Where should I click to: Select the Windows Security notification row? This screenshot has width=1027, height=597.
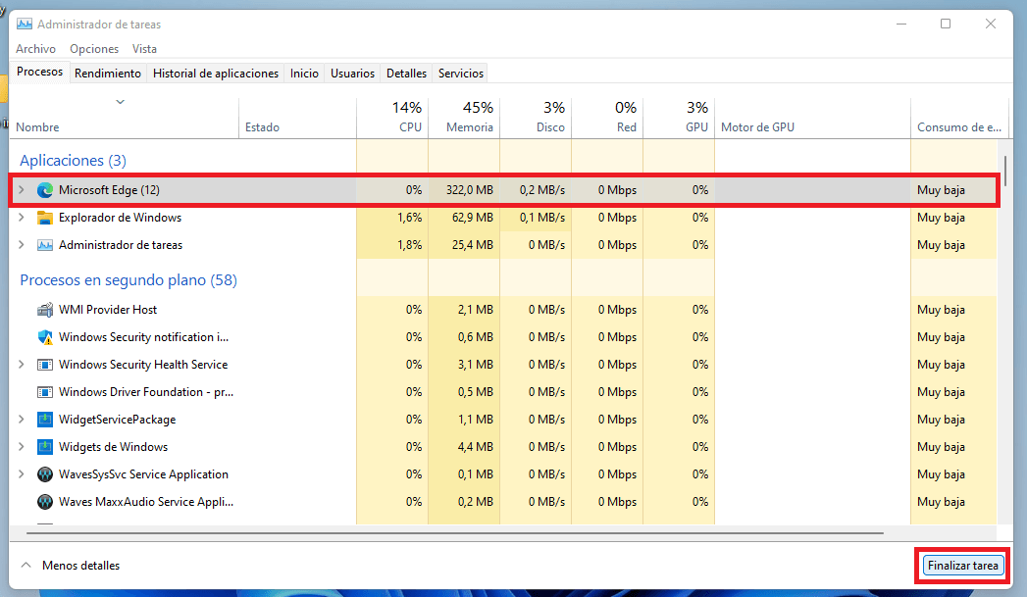[504, 337]
